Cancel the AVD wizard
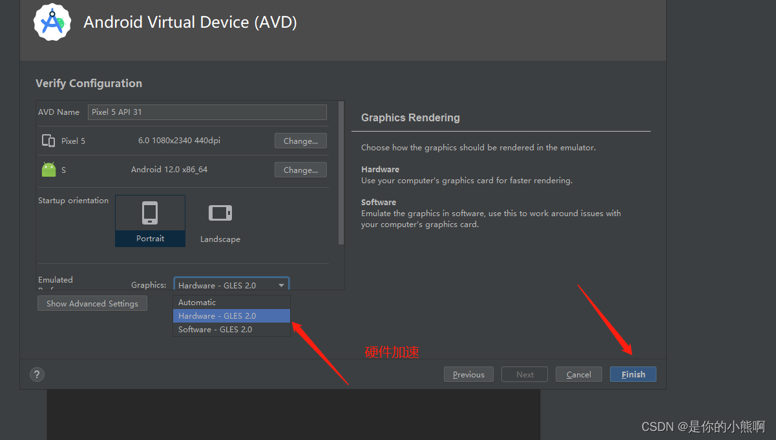The image size is (776, 440). point(578,374)
